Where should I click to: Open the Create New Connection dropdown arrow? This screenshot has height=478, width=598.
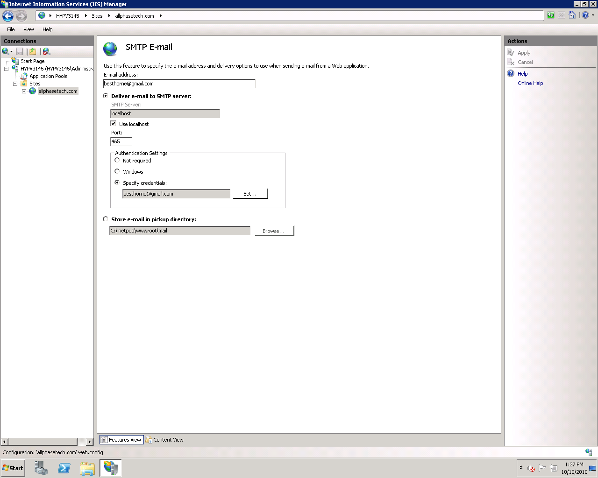click(11, 52)
